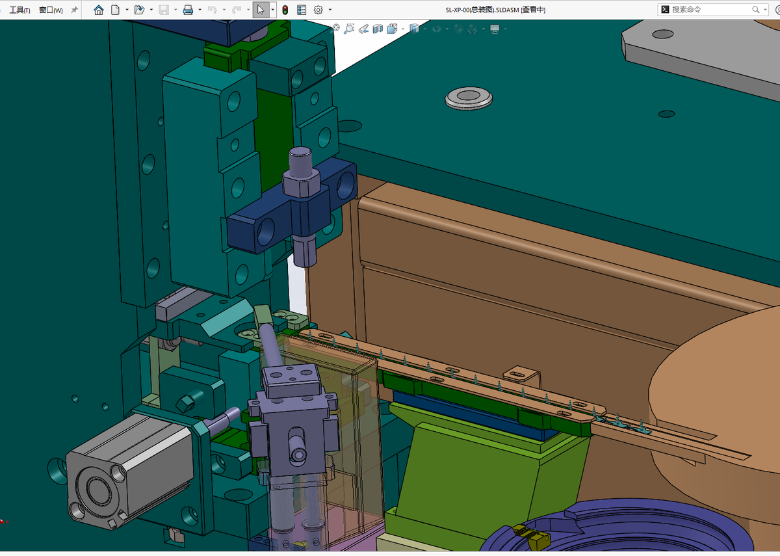Viewport: 780px width, 556px height.
Task: Expand the Open file dropdown arrow
Action: [x=151, y=10]
